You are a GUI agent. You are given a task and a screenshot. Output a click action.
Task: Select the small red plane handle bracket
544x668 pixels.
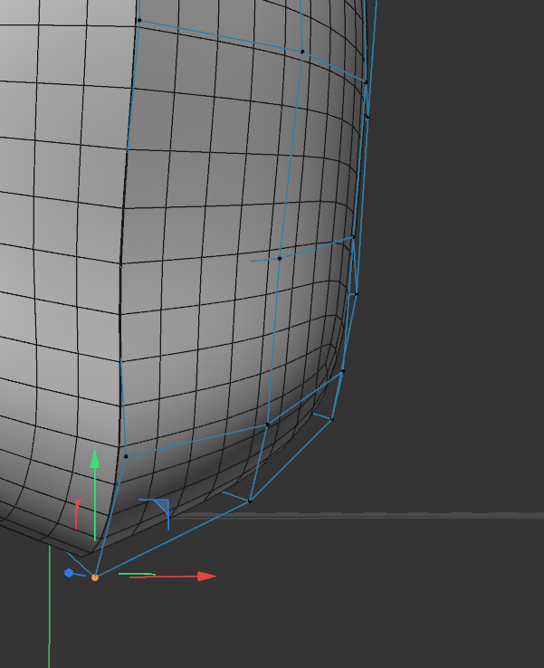pos(78,514)
